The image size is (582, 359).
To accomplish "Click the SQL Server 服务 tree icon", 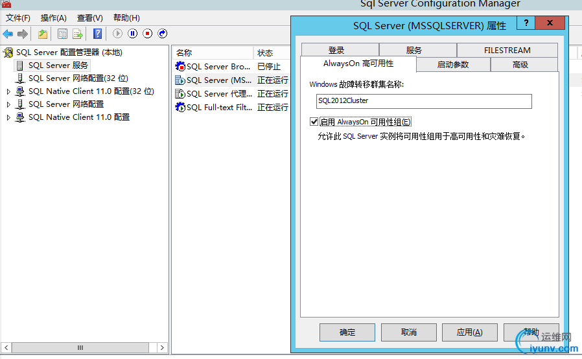I will click(x=20, y=65).
